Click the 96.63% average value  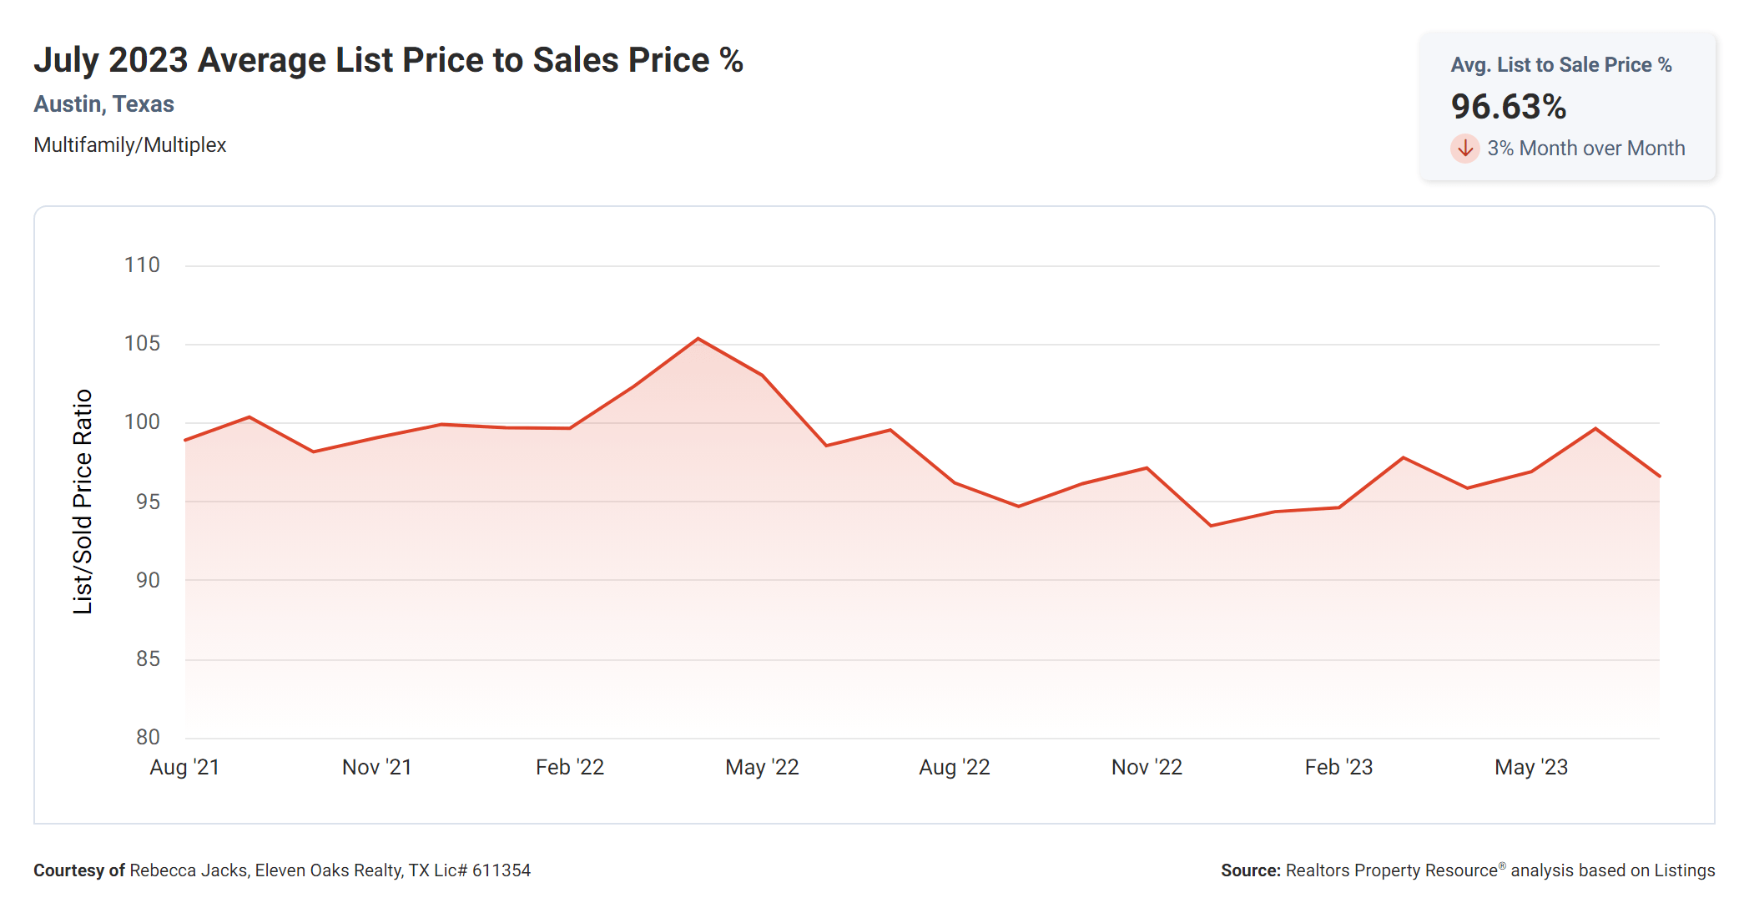coord(1508,107)
